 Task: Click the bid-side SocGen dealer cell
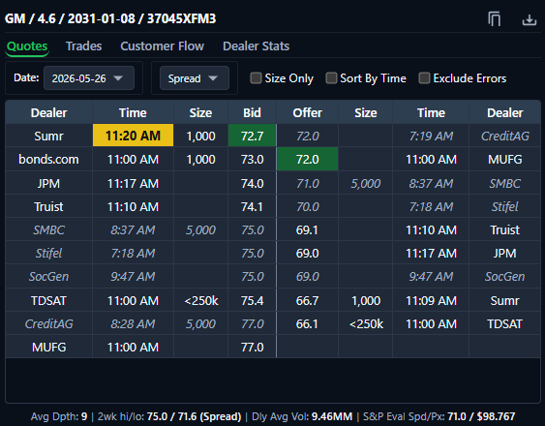pyautogui.click(x=48, y=277)
